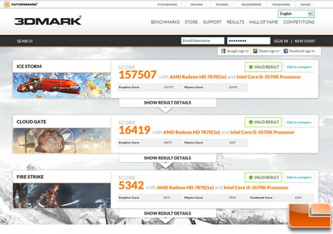
Task: Open YOUGAMERS in top bar
Action: 281,5
